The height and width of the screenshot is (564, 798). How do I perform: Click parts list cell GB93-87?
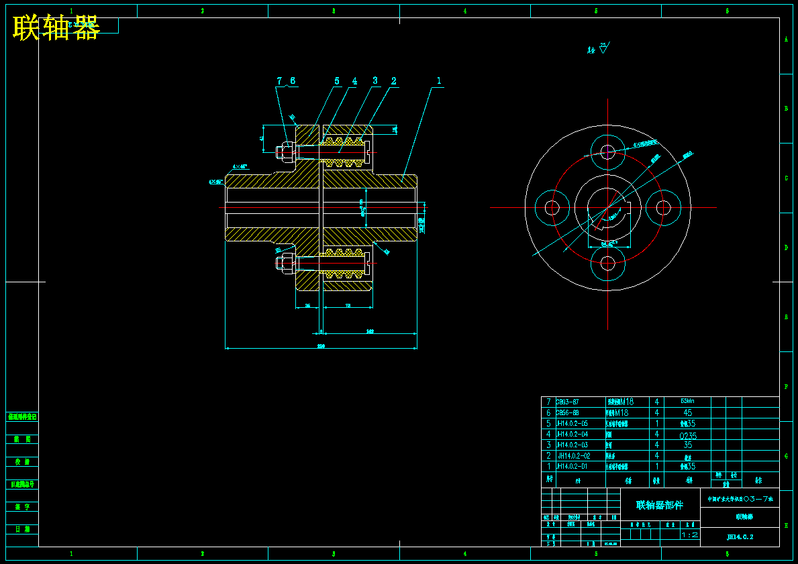coord(567,402)
